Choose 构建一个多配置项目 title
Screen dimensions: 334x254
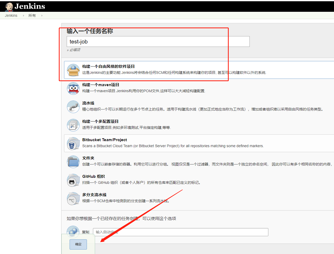click(100, 122)
